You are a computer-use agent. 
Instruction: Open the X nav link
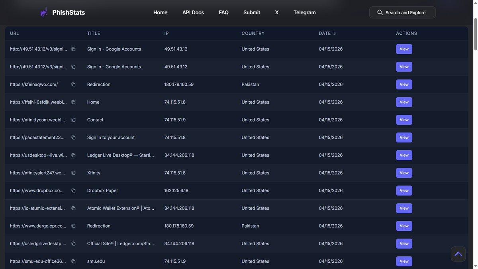coord(277,12)
